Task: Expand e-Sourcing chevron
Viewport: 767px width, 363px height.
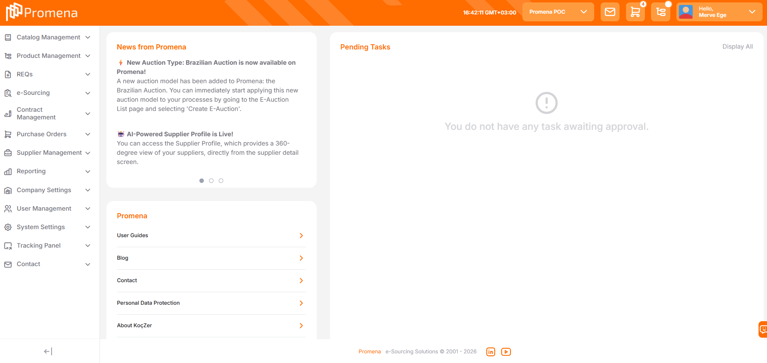Action: coord(88,93)
